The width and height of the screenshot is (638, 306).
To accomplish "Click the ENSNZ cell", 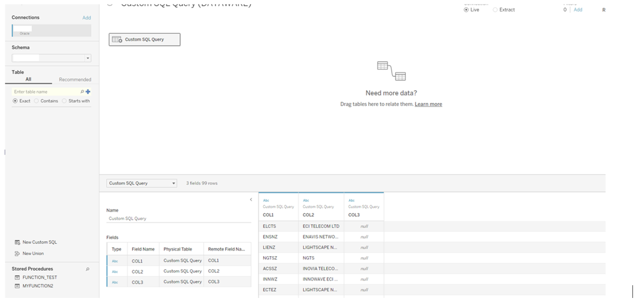I will [x=278, y=237].
